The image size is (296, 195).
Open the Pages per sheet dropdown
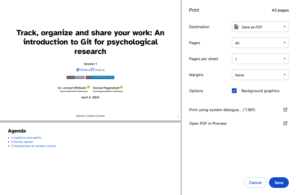[x=260, y=59]
